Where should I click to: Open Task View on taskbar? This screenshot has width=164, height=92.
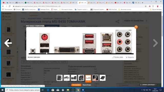(x=43, y=90)
